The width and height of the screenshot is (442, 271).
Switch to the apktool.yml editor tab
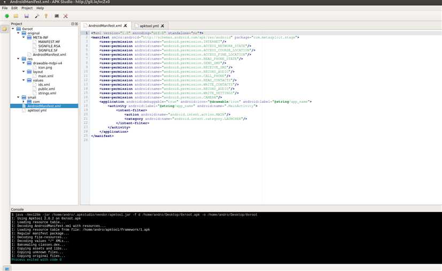click(149, 26)
